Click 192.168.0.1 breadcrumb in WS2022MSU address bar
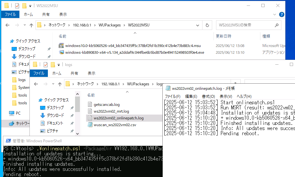Screen dimensions: 295x177 (82, 25)
